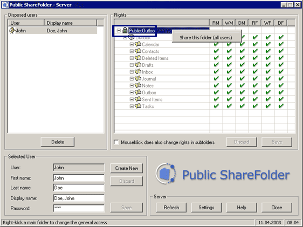Click the Inbox folder icon

click(x=138, y=72)
